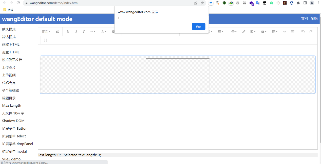Reload the page in the browser
321x164 pixels.
tap(18, 3)
